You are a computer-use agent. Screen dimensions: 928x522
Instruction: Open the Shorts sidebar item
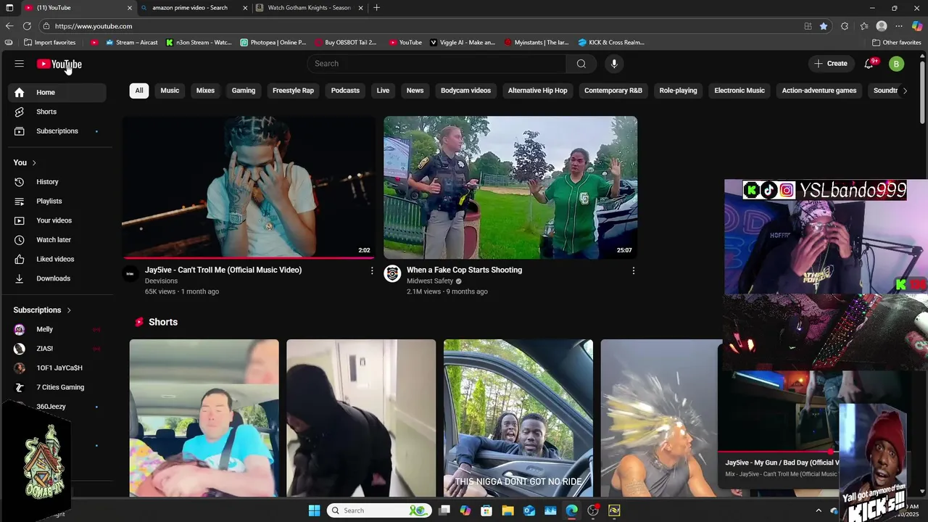point(57,112)
